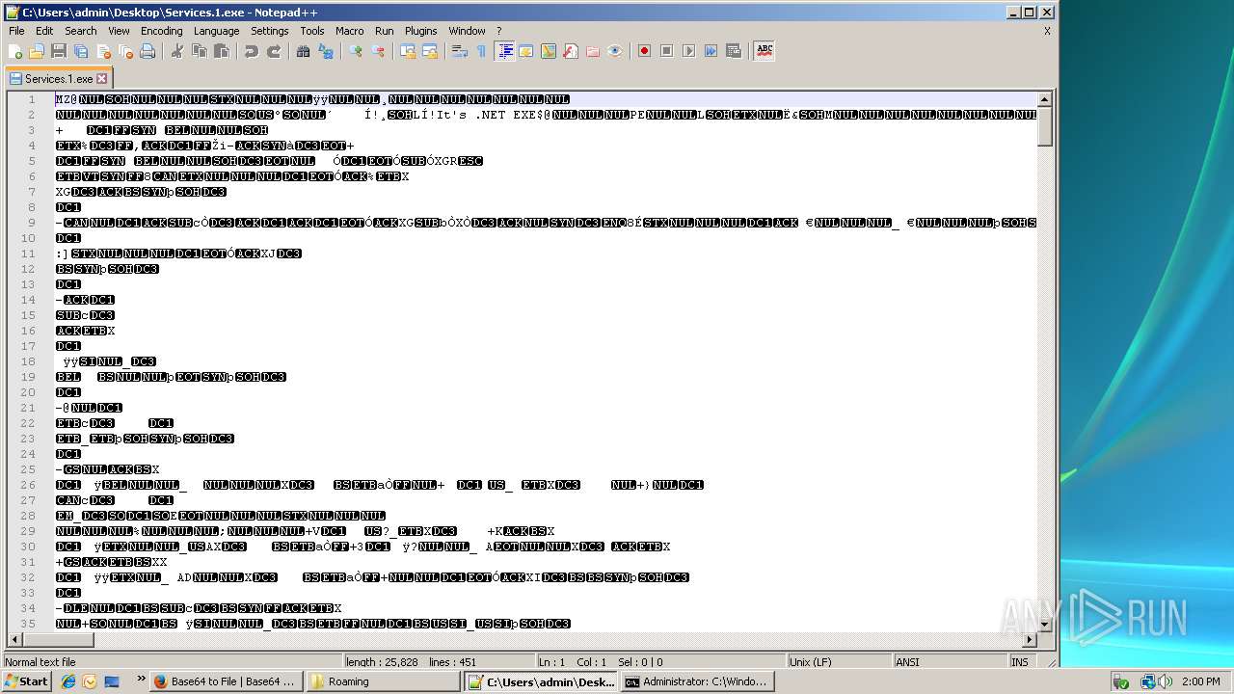This screenshot has height=694, width=1234.
Task: Toggle the indent guide button
Action: 504,51
